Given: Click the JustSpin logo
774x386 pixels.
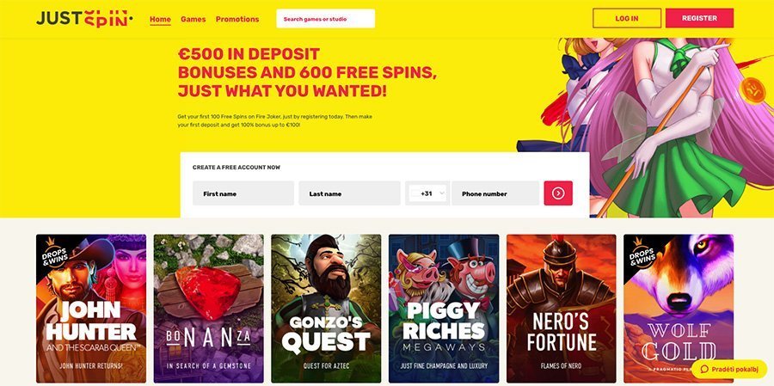Looking at the screenshot, I should click(84, 19).
